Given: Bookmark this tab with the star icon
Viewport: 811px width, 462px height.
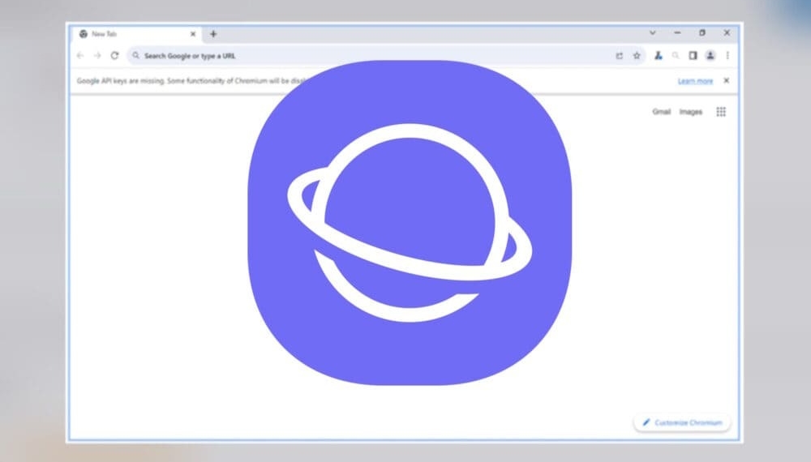Looking at the screenshot, I should pos(637,56).
